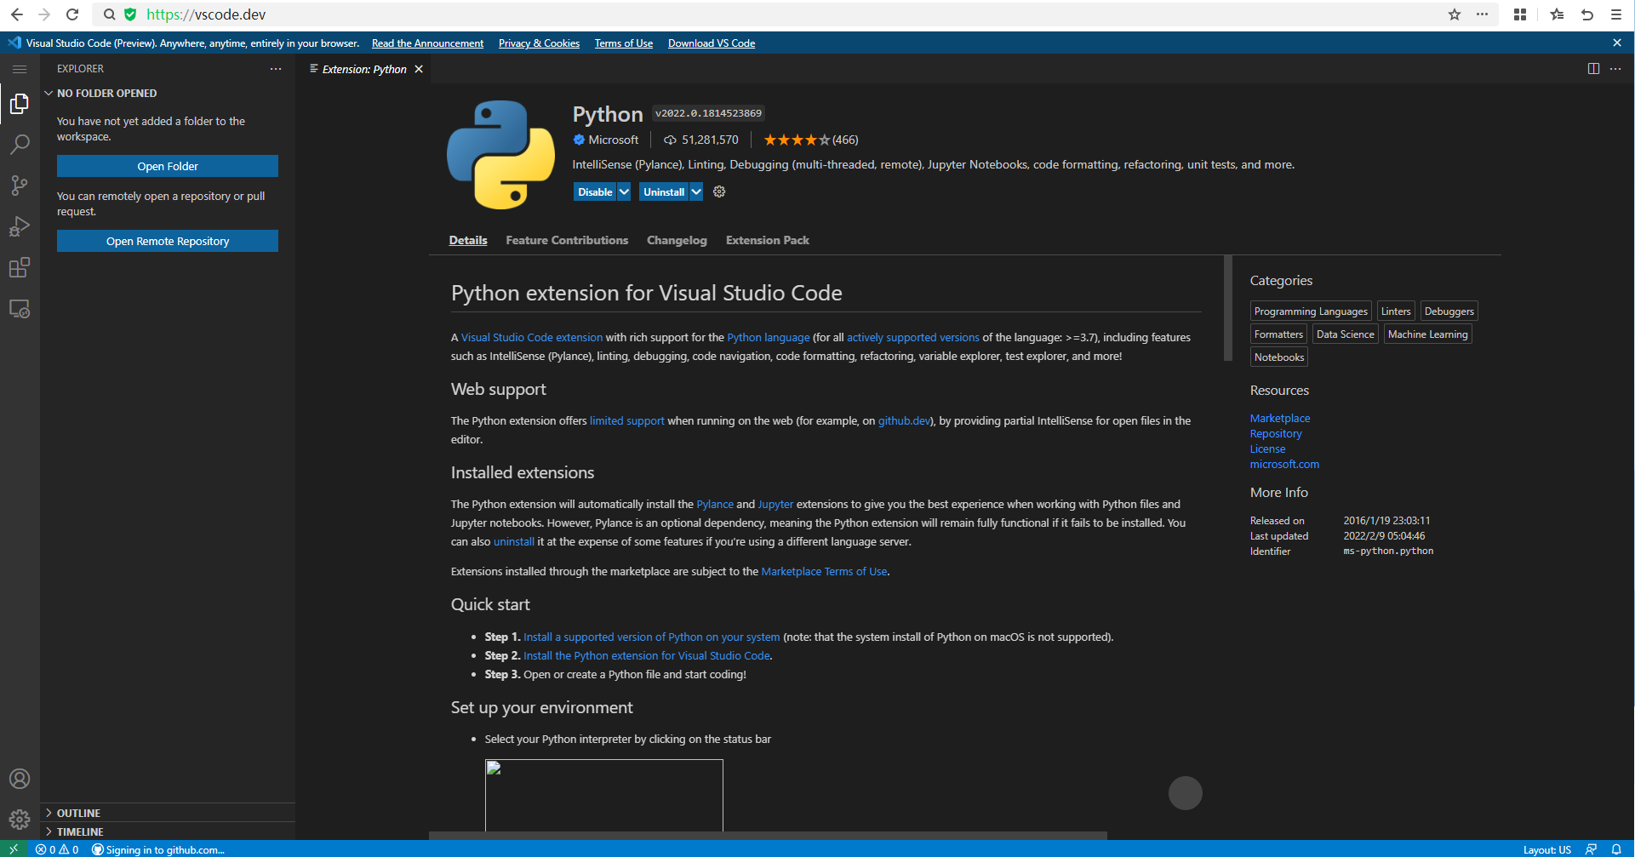Image resolution: width=1635 pixels, height=857 pixels.
Task: Switch to Feature Contributions tab
Action: coord(567,240)
